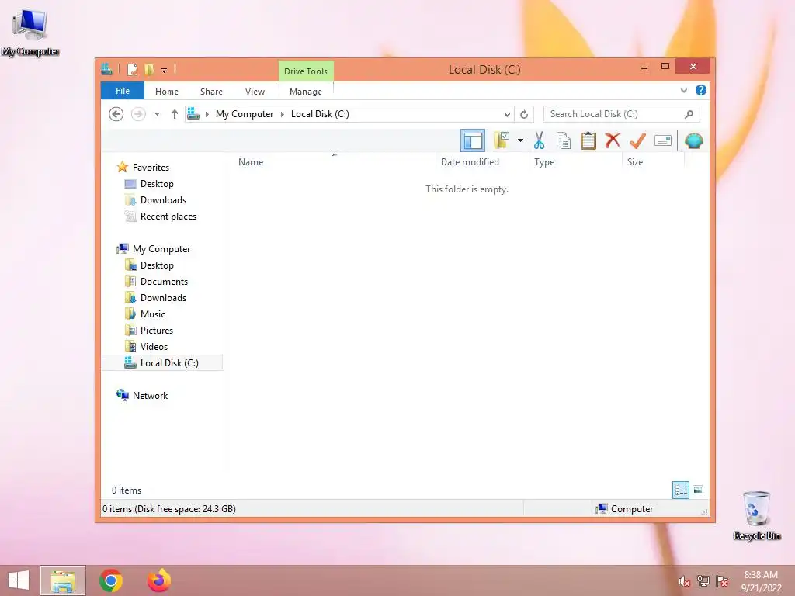
Task: Click the red X Delete icon
Action: [613, 140]
